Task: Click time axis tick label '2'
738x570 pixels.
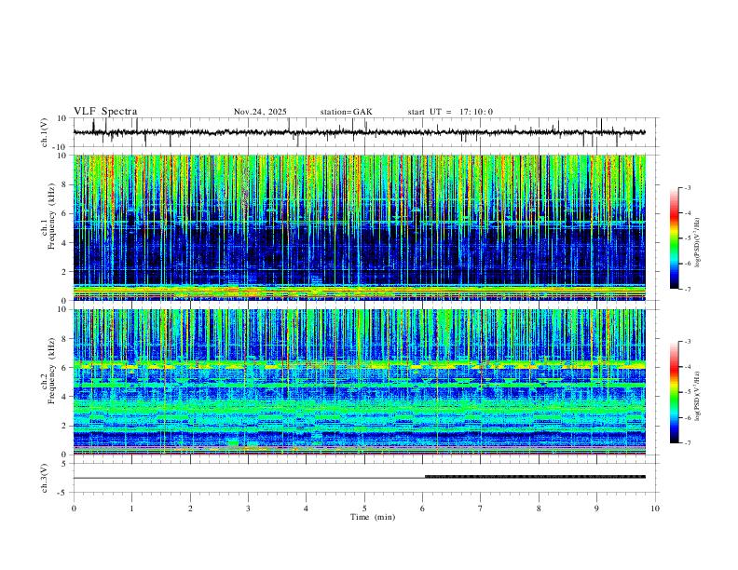Action: [190, 509]
